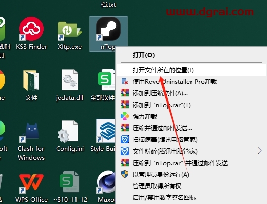This screenshot has width=267, height=204.
Task: Click WinRAR icon beside 压缩并通过邮件发送
Action: click(125, 128)
